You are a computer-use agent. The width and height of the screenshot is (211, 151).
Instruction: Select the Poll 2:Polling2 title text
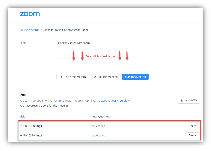[x=33, y=135]
